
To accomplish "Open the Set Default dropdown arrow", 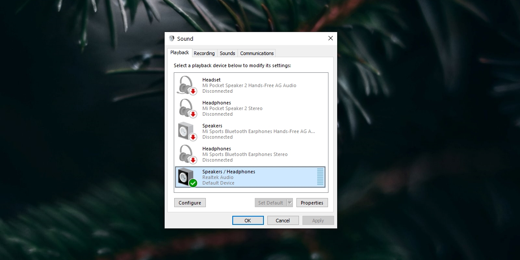I will pos(289,202).
